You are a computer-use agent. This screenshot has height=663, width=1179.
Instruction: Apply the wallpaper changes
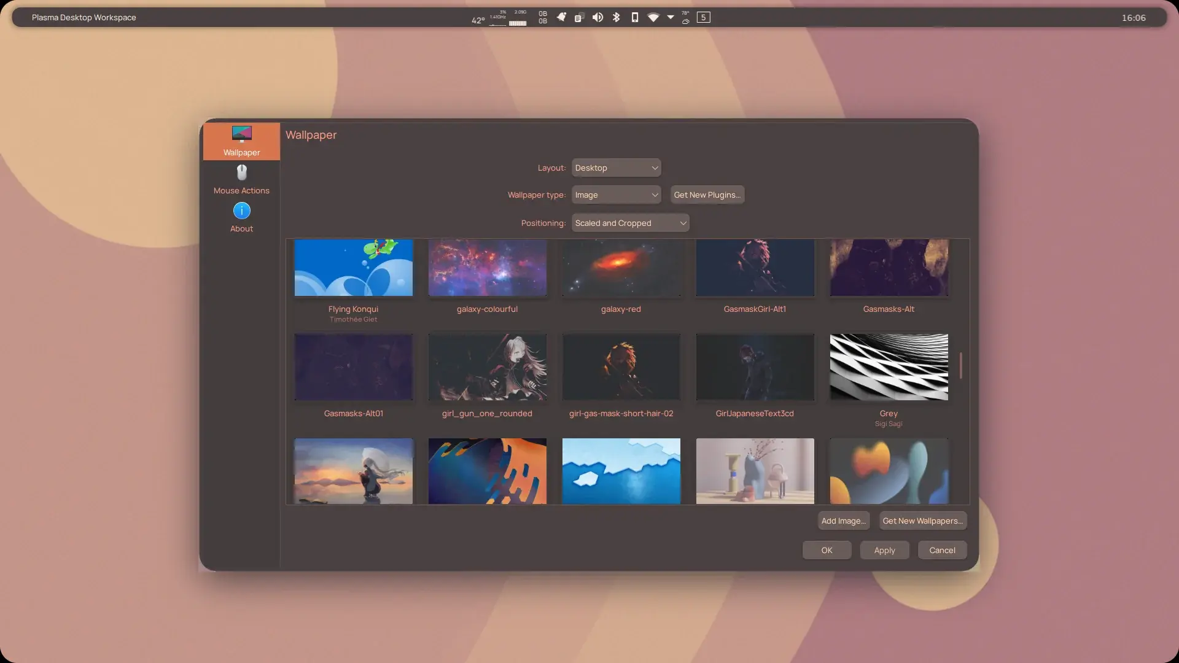884,550
